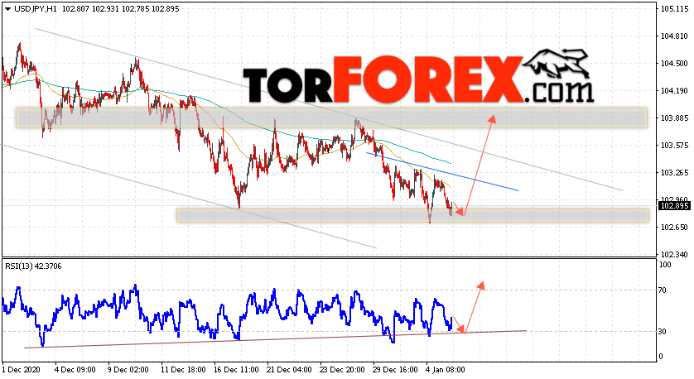
Task: Click the RSI scale value 0
Action: (x=661, y=357)
